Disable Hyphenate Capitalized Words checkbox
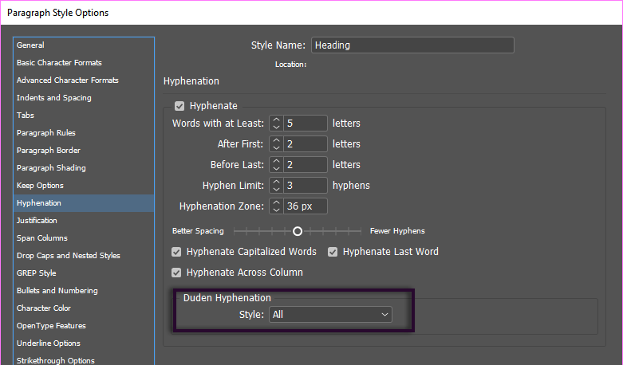Viewport: 623px width, 365px height. coord(177,252)
